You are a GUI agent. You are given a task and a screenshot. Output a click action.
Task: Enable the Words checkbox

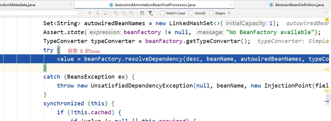tap(191, 13)
